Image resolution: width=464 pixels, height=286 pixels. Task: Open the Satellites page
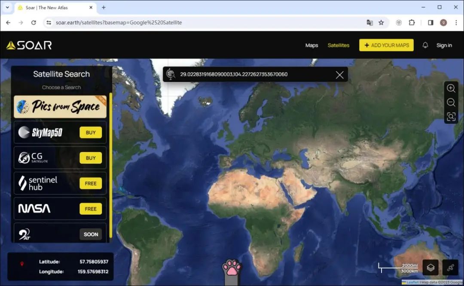pyautogui.click(x=338, y=45)
